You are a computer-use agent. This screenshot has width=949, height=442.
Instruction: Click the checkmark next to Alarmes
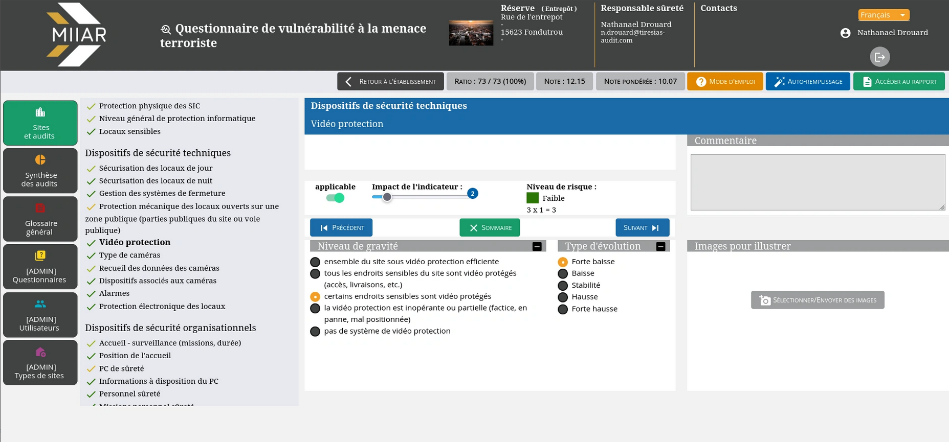coord(91,294)
